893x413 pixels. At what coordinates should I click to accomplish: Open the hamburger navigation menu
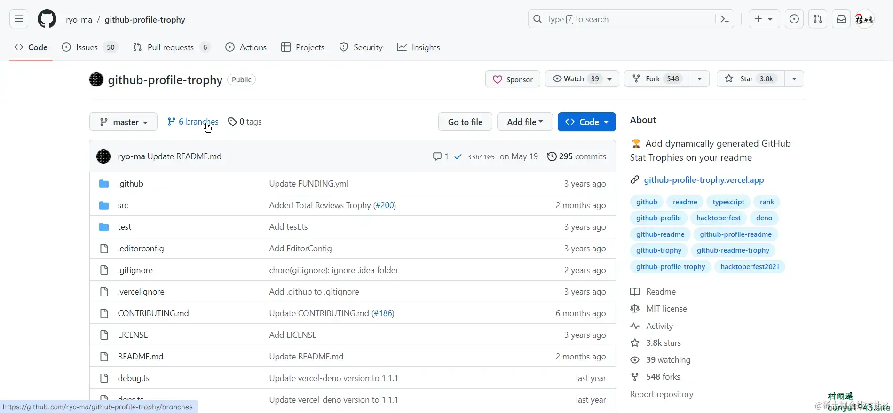pos(19,19)
